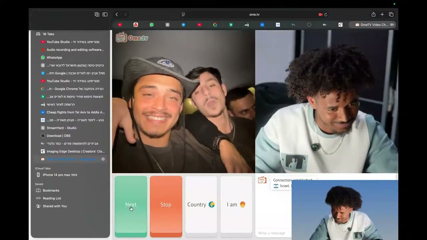Image resolution: width=427 pixels, height=240 pixels.
Task: Click the ome.tv address field
Action: pyautogui.click(x=254, y=14)
